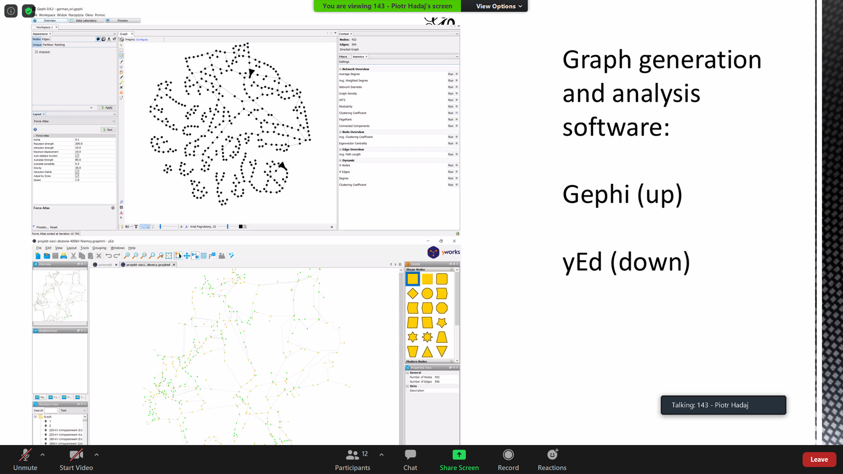Image resolution: width=843 pixels, height=474 pixels.
Task: Switch to the Filters tab
Action: 343,56
